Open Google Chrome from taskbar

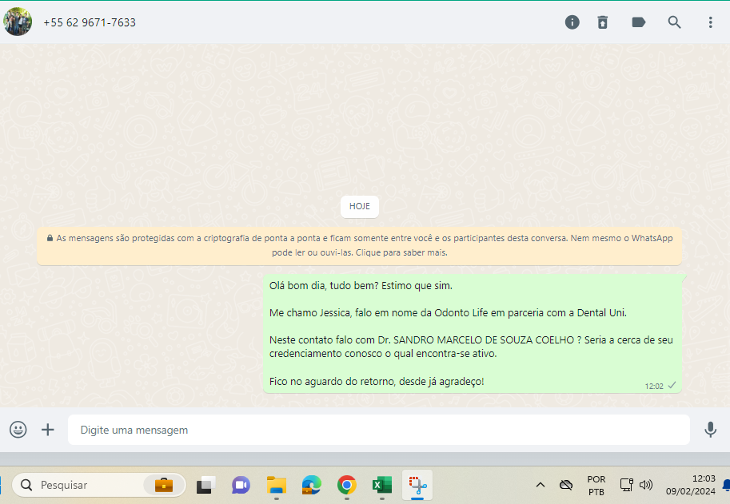[x=347, y=485]
